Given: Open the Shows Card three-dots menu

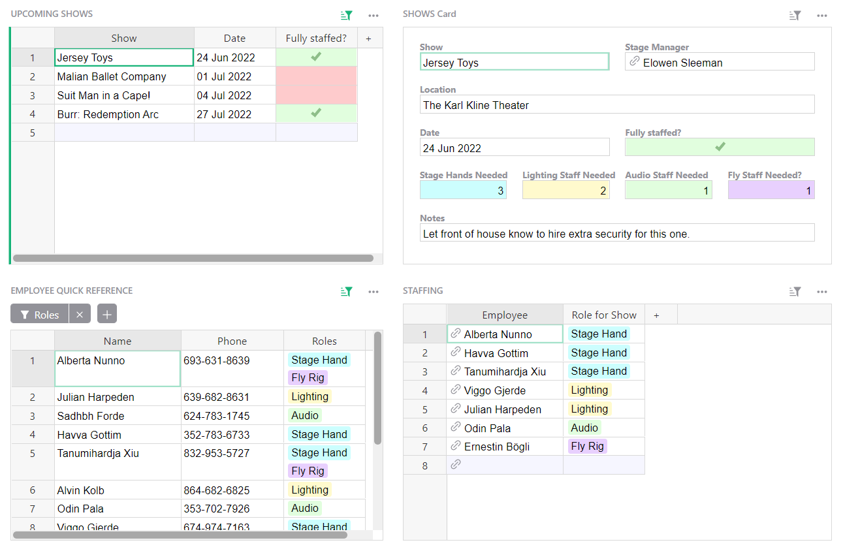Looking at the screenshot, I should click(x=822, y=16).
